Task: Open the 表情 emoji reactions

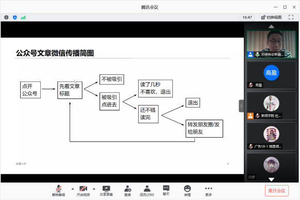Action: tap(187, 191)
